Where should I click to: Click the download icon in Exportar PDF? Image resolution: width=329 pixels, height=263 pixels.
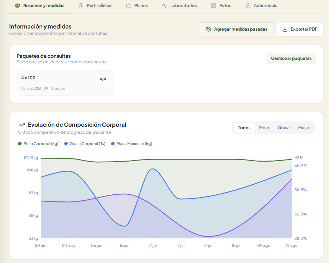pos(285,29)
